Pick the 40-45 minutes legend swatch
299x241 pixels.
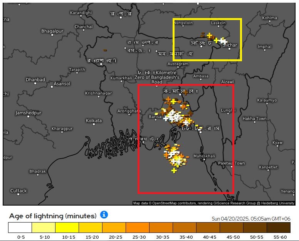[x=208, y=228]
